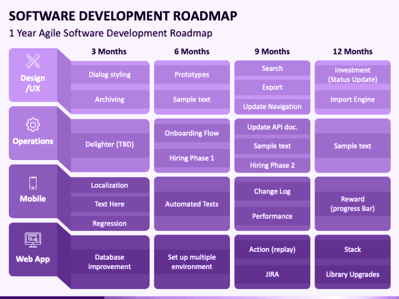
Task: Click the Reward (progress Bar) cell
Action: pyautogui.click(x=352, y=204)
